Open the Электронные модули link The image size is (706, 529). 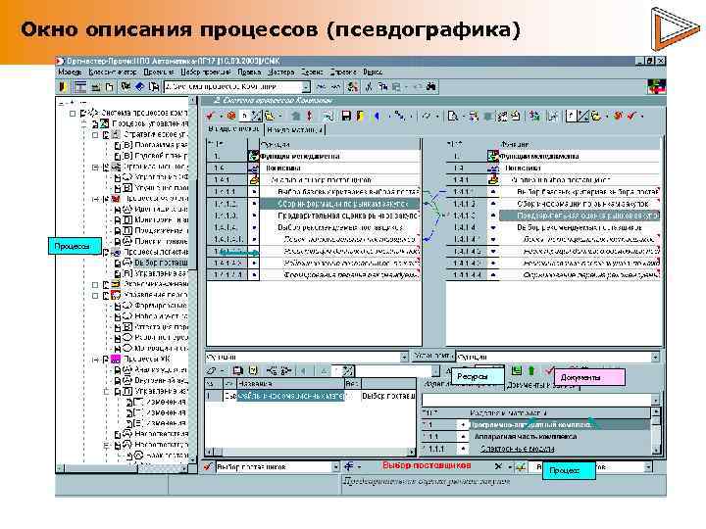click(x=518, y=449)
